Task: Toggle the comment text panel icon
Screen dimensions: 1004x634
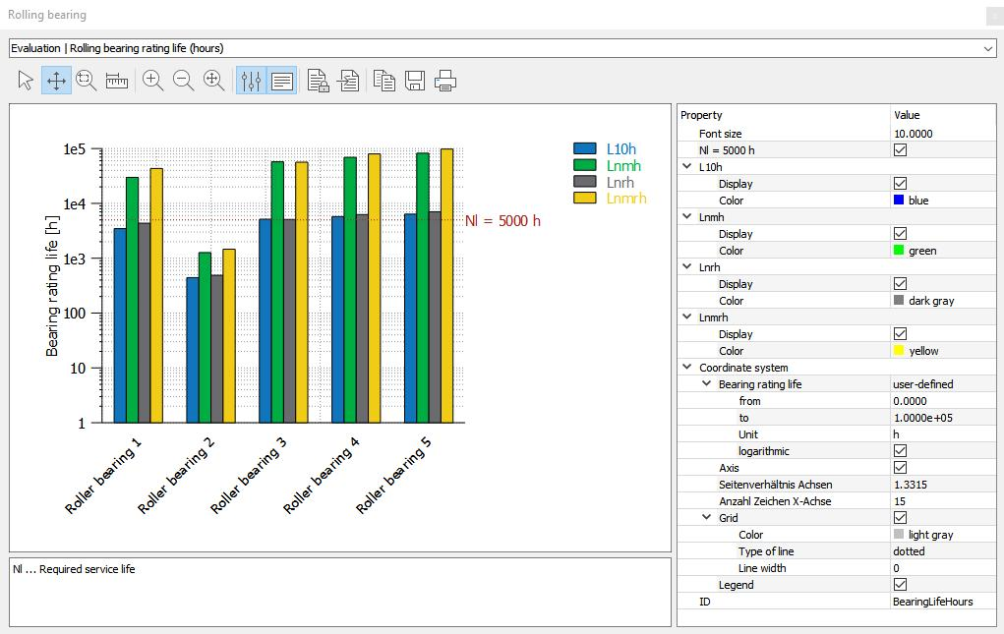Action: point(282,81)
